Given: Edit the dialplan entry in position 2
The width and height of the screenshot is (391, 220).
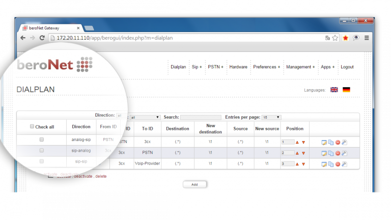Looking at the screenshot, I should pos(324,153).
